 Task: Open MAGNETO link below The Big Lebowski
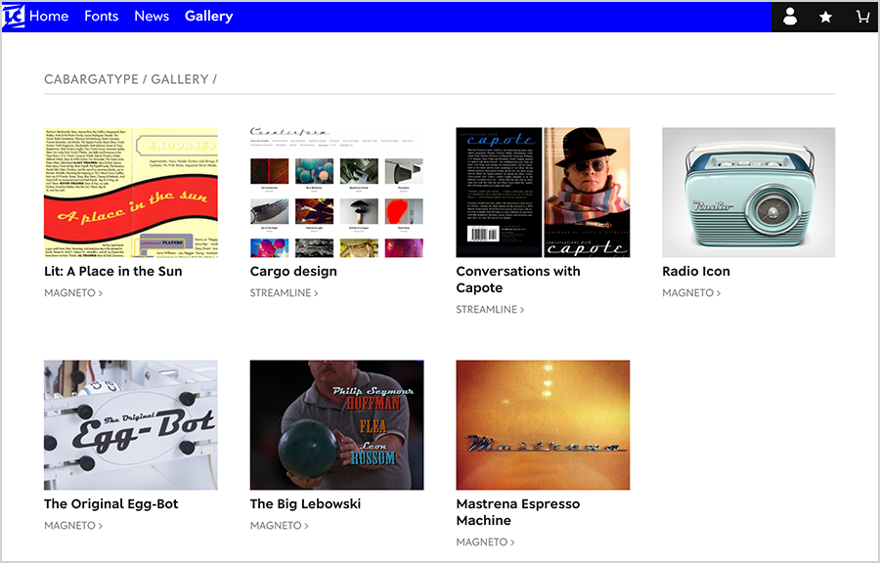coord(278,525)
